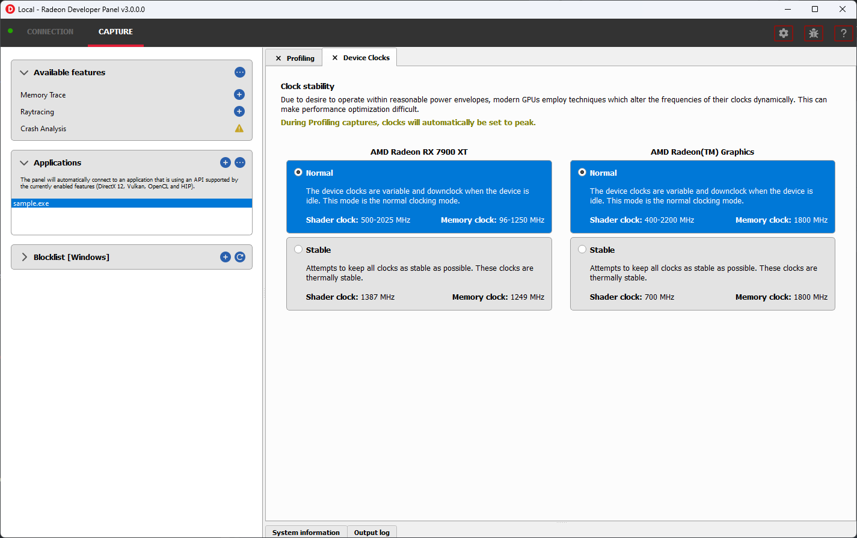Open the System information panel
857x538 pixels.
click(x=306, y=532)
